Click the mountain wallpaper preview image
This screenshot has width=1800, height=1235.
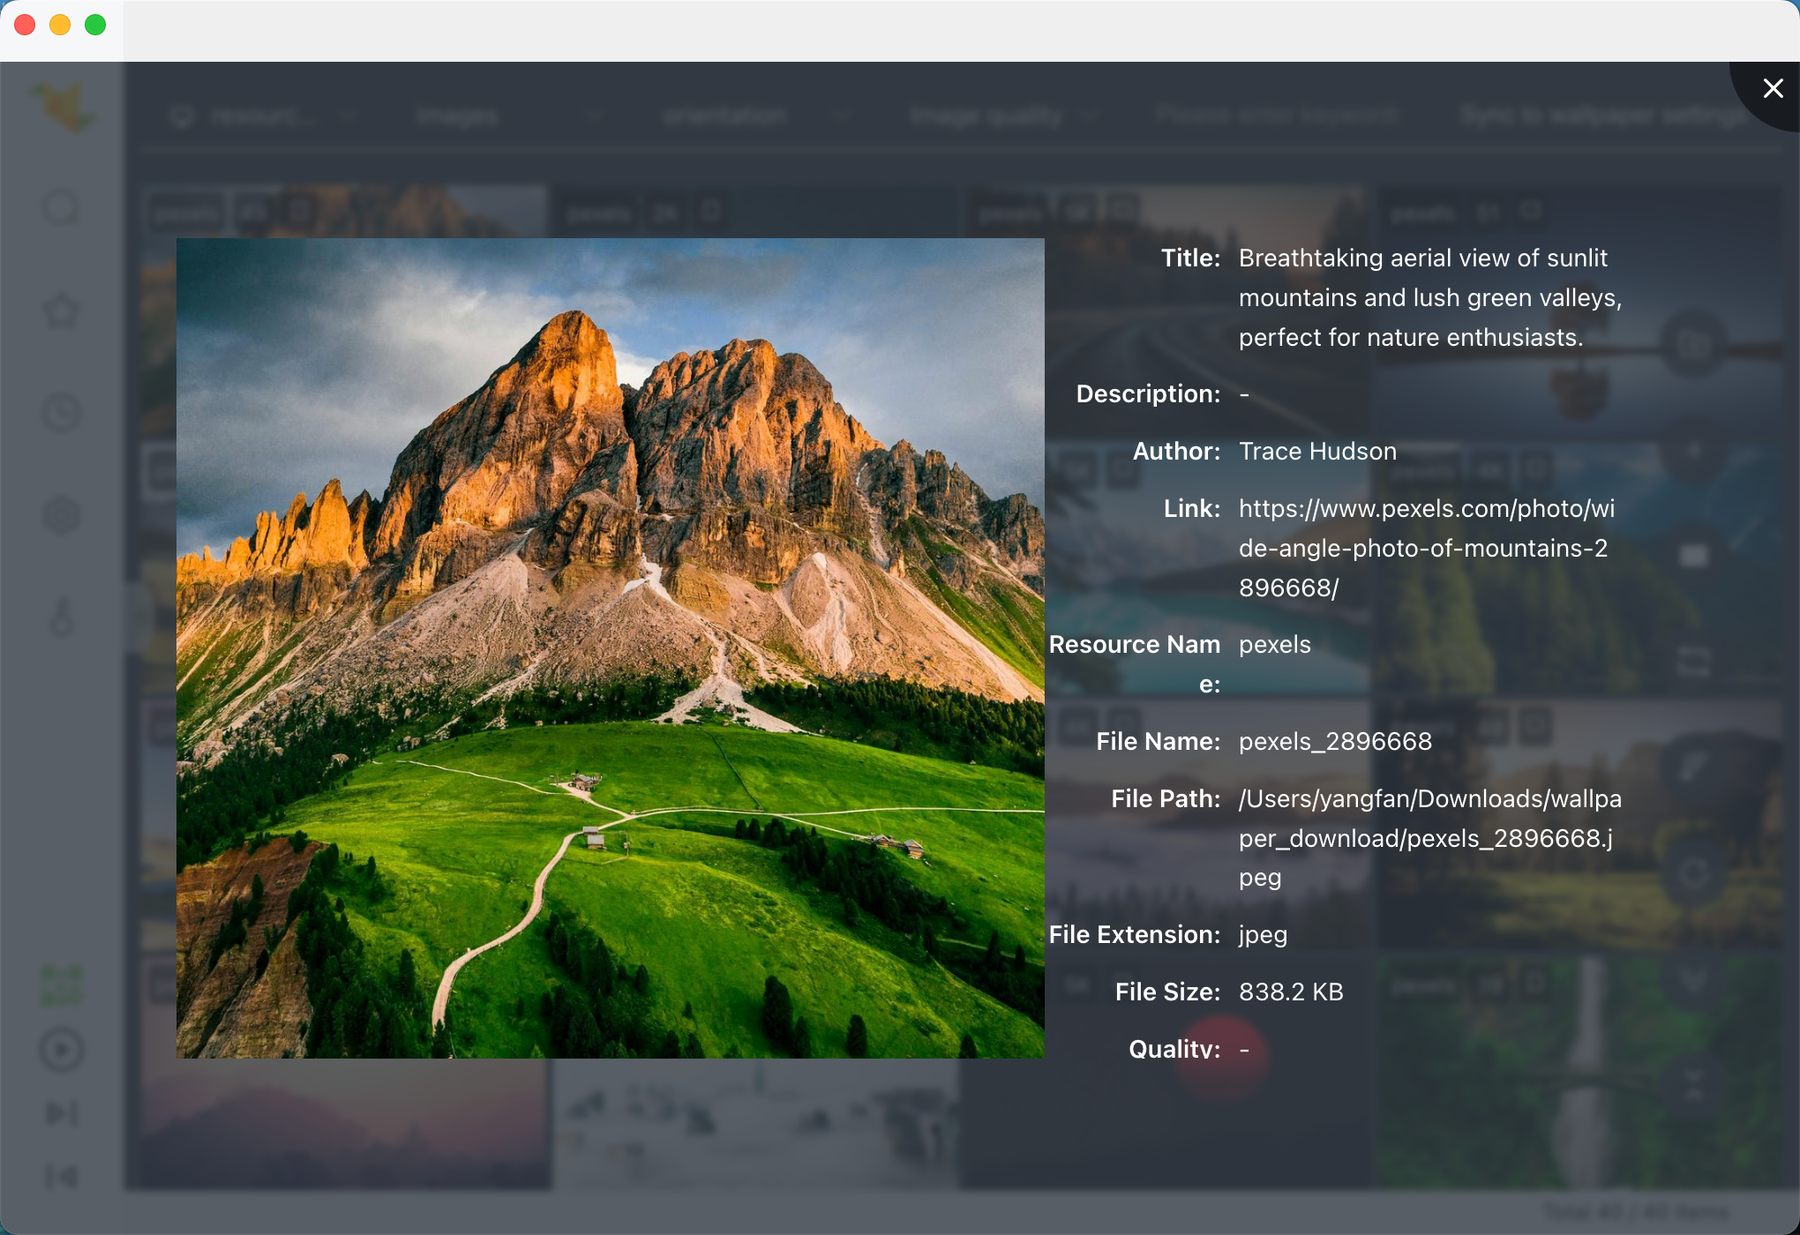pos(610,647)
